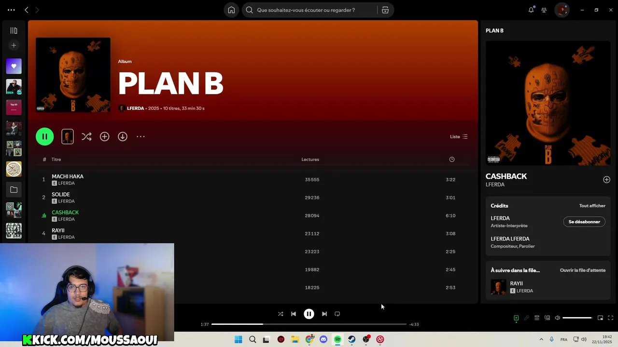618x347 pixels.
Task: Pause playback in the player bar
Action: (309, 314)
